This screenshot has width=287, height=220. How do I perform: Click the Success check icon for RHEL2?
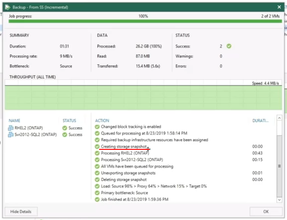pos(64,128)
